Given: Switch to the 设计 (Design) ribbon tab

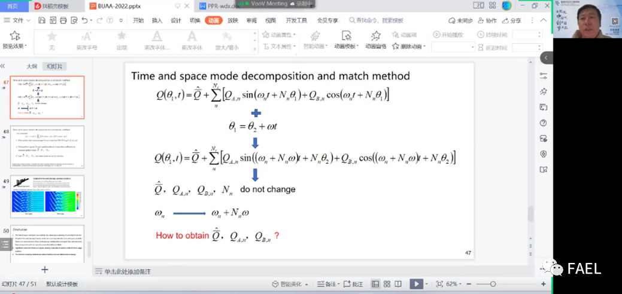Looking at the screenshot, I should click(176, 20).
